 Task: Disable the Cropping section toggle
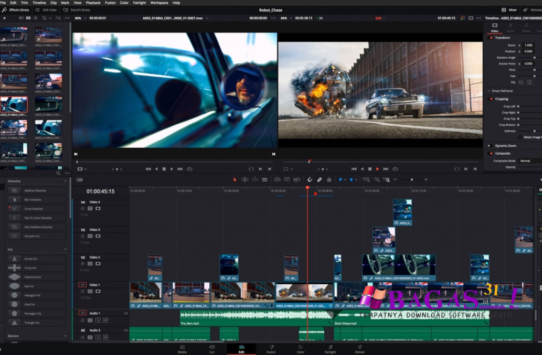491,99
